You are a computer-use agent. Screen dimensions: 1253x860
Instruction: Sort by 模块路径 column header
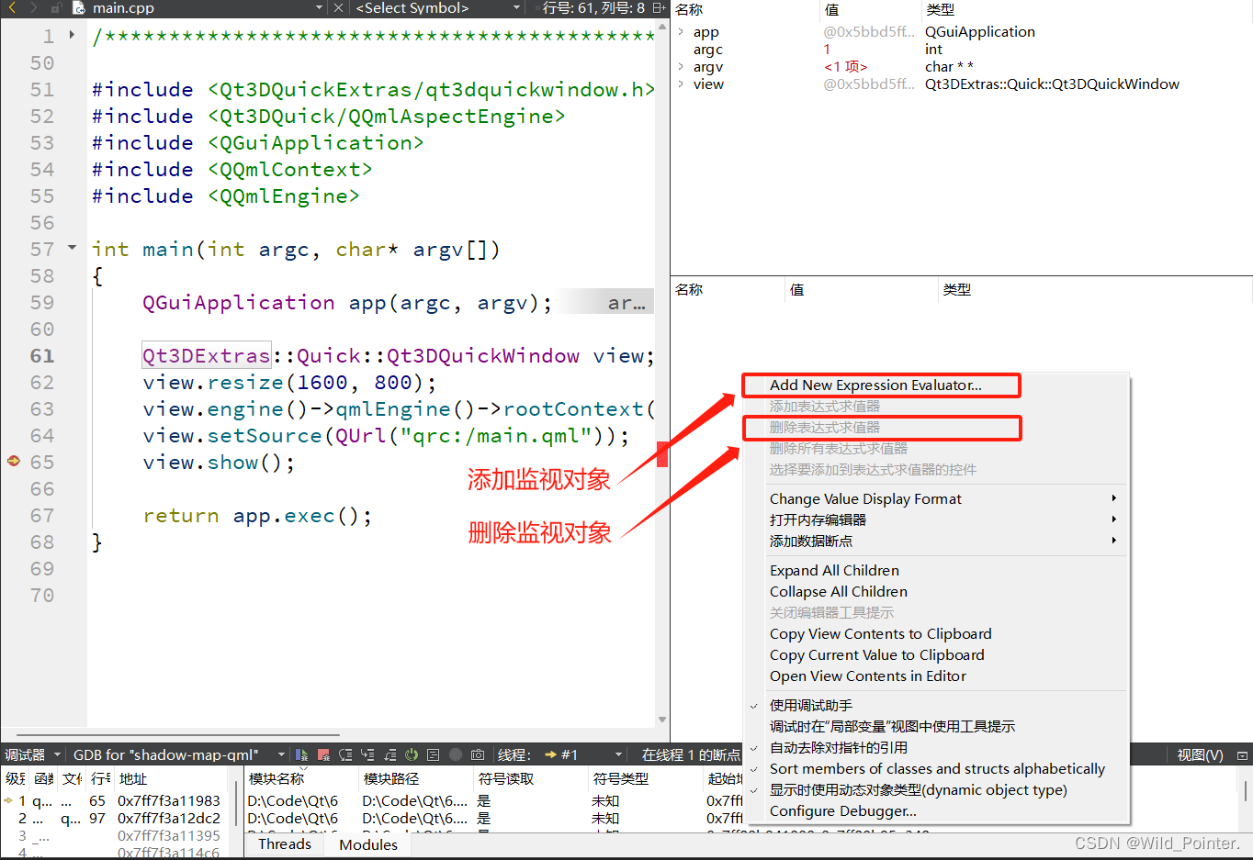point(391,778)
